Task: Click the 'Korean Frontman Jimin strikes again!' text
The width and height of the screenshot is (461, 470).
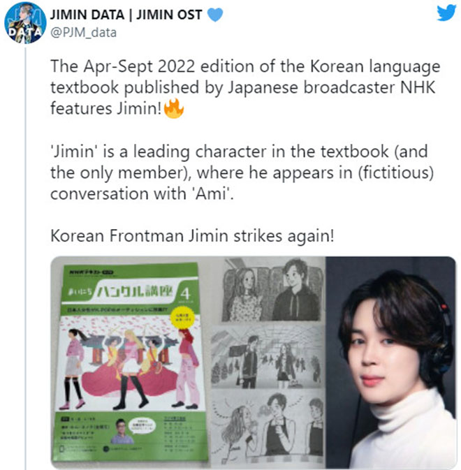Action: coord(192,235)
